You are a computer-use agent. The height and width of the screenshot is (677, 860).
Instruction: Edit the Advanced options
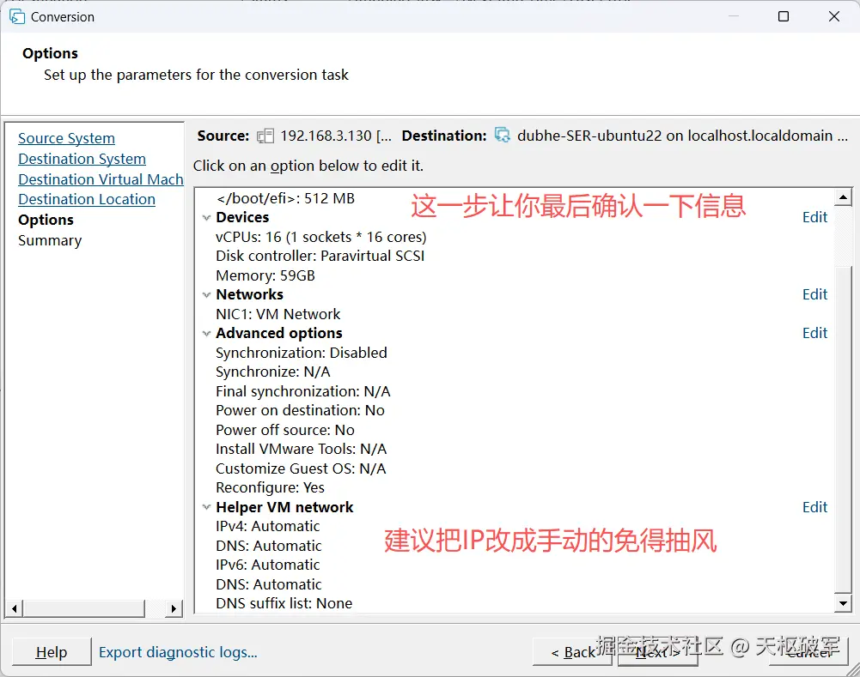click(814, 333)
